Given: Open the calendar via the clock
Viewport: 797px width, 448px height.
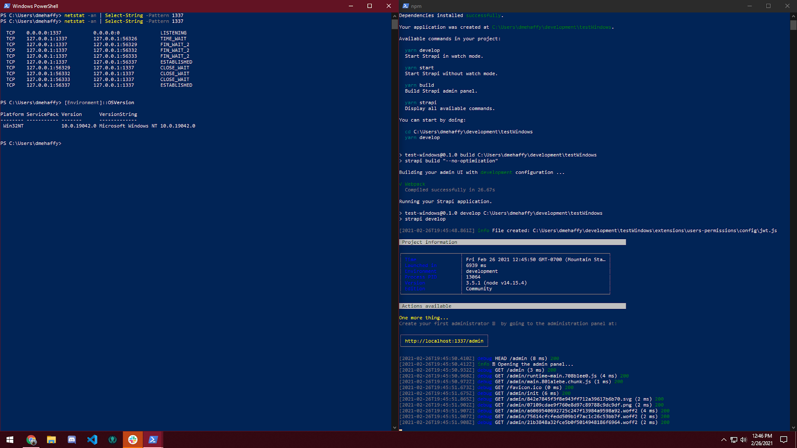Looking at the screenshot, I should [x=761, y=440].
